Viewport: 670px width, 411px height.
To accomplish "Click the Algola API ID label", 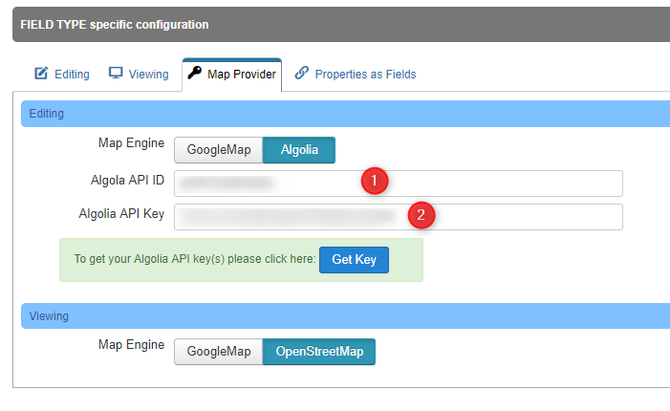I will (127, 181).
